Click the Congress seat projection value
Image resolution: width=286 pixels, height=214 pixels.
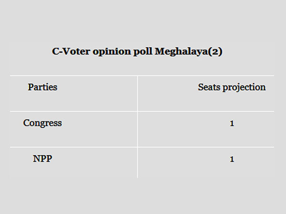(232, 124)
